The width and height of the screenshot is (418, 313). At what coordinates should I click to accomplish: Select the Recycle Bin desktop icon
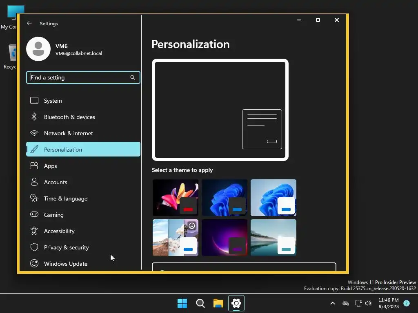10,57
